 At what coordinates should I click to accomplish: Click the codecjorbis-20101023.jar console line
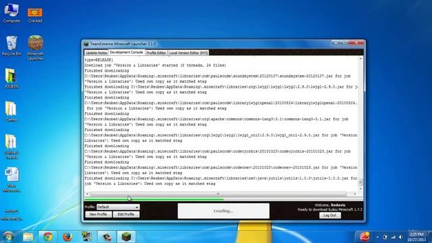click(x=217, y=151)
